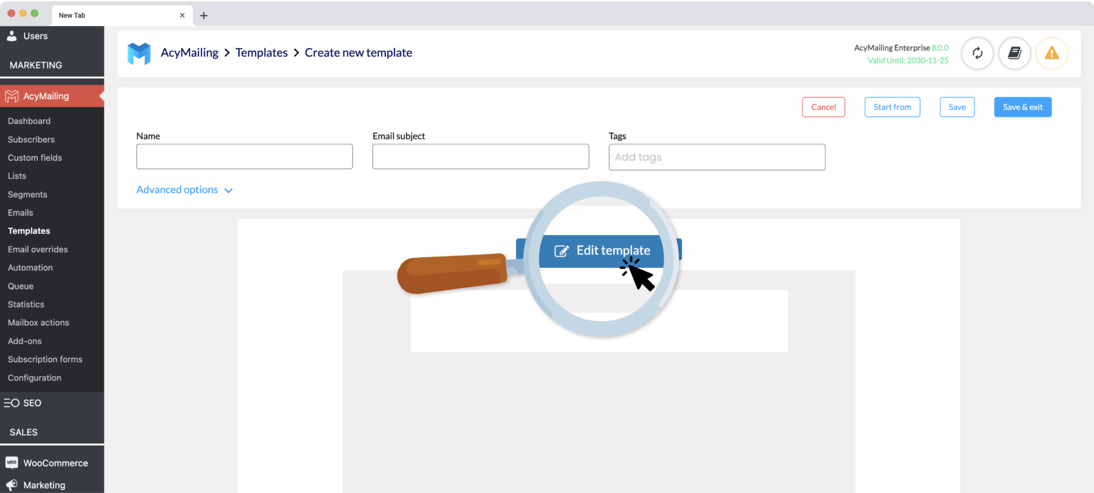Expand Advanced options chevron
The width and height of the screenshot is (1094, 493).
(x=229, y=190)
